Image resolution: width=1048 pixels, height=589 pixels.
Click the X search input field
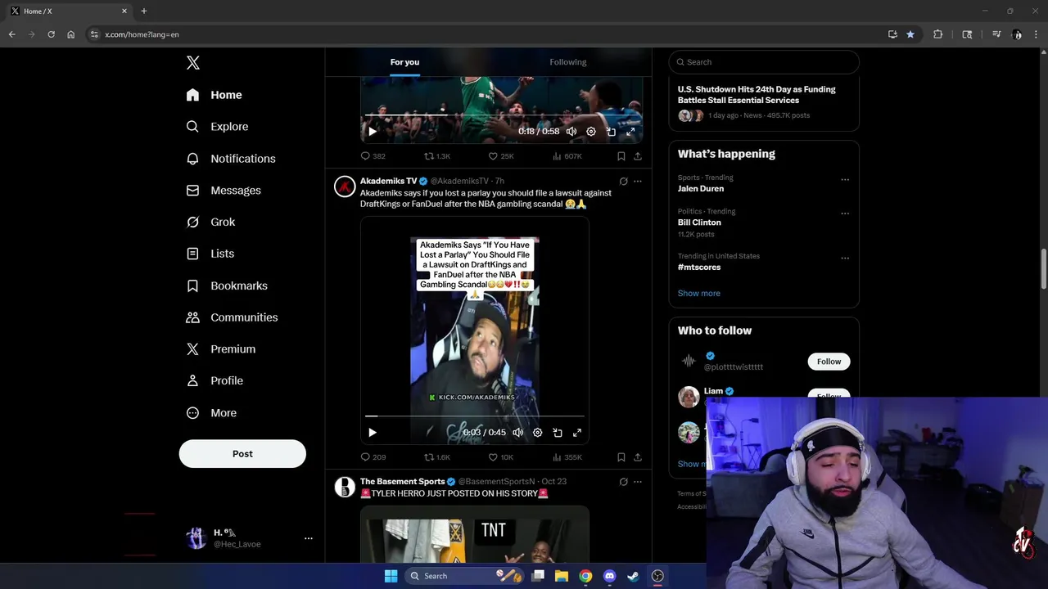coord(764,62)
